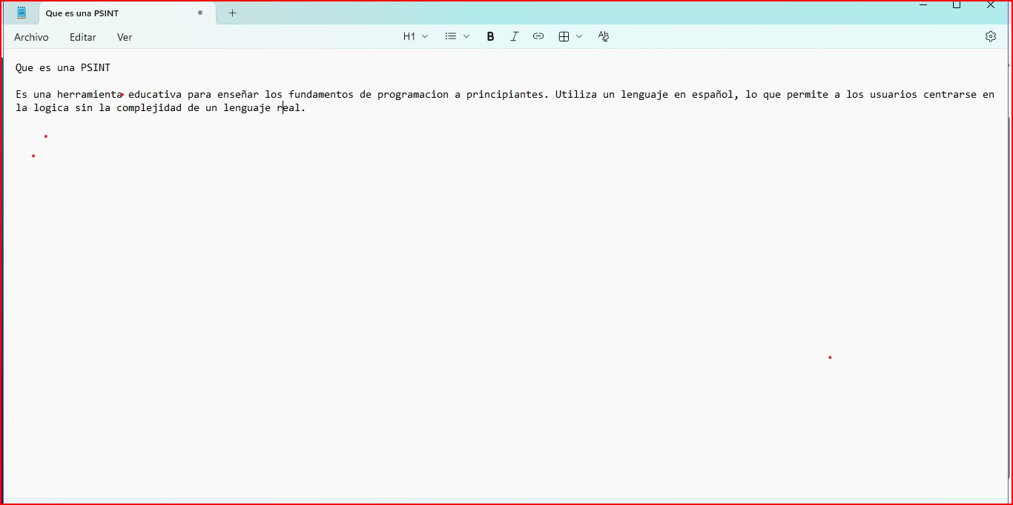Close tab via unsaved dot indicator
The width and height of the screenshot is (1013, 505).
pos(200,13)
